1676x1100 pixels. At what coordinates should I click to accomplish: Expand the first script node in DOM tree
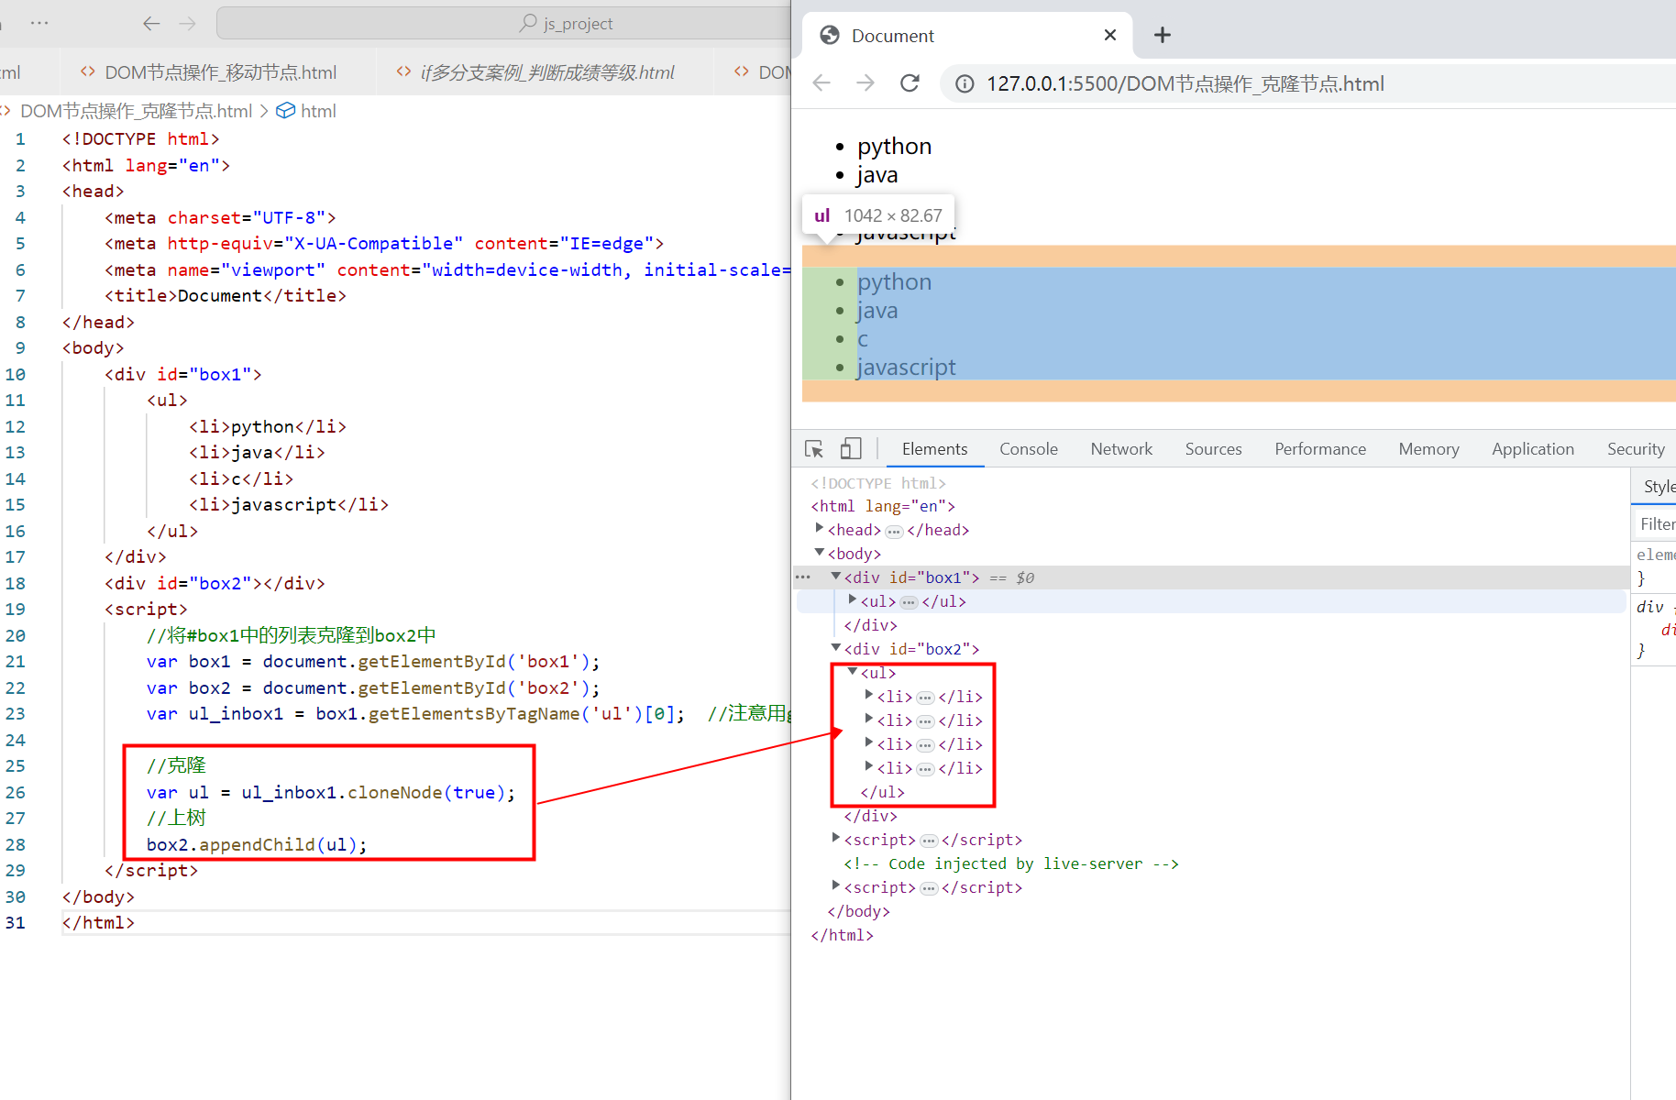tap(836, 839)
